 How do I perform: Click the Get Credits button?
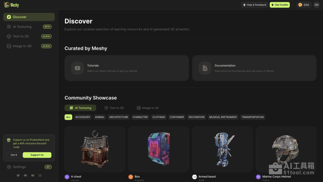tap(280, 5)
